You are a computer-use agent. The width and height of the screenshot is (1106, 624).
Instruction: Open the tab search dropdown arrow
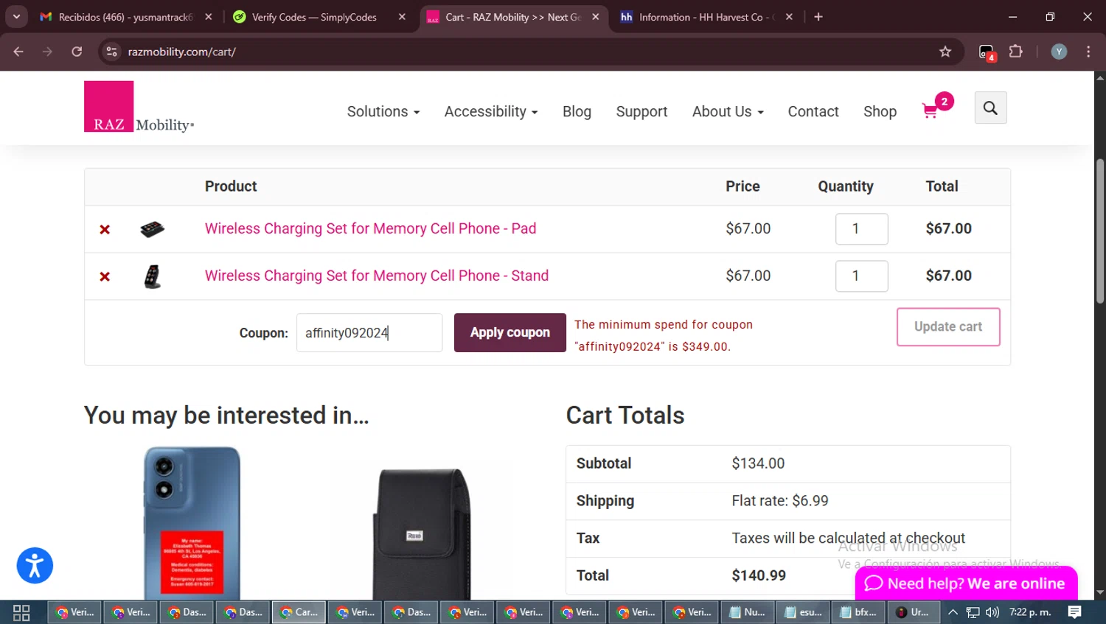pyautogui.click(x=16, y=16)
